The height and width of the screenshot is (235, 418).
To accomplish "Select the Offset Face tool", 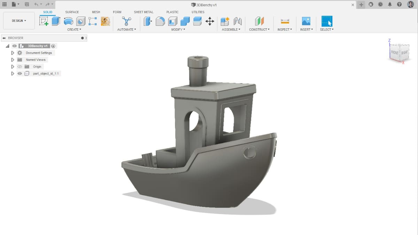I will 197,21.
